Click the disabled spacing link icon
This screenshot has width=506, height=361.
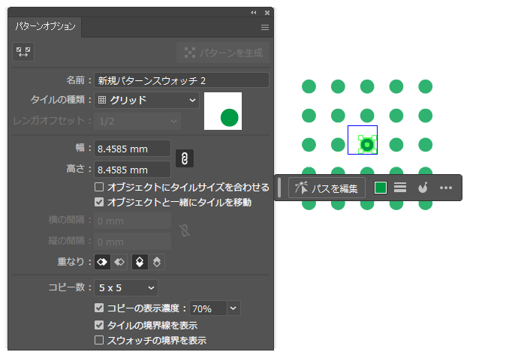(x=185, y=230)
